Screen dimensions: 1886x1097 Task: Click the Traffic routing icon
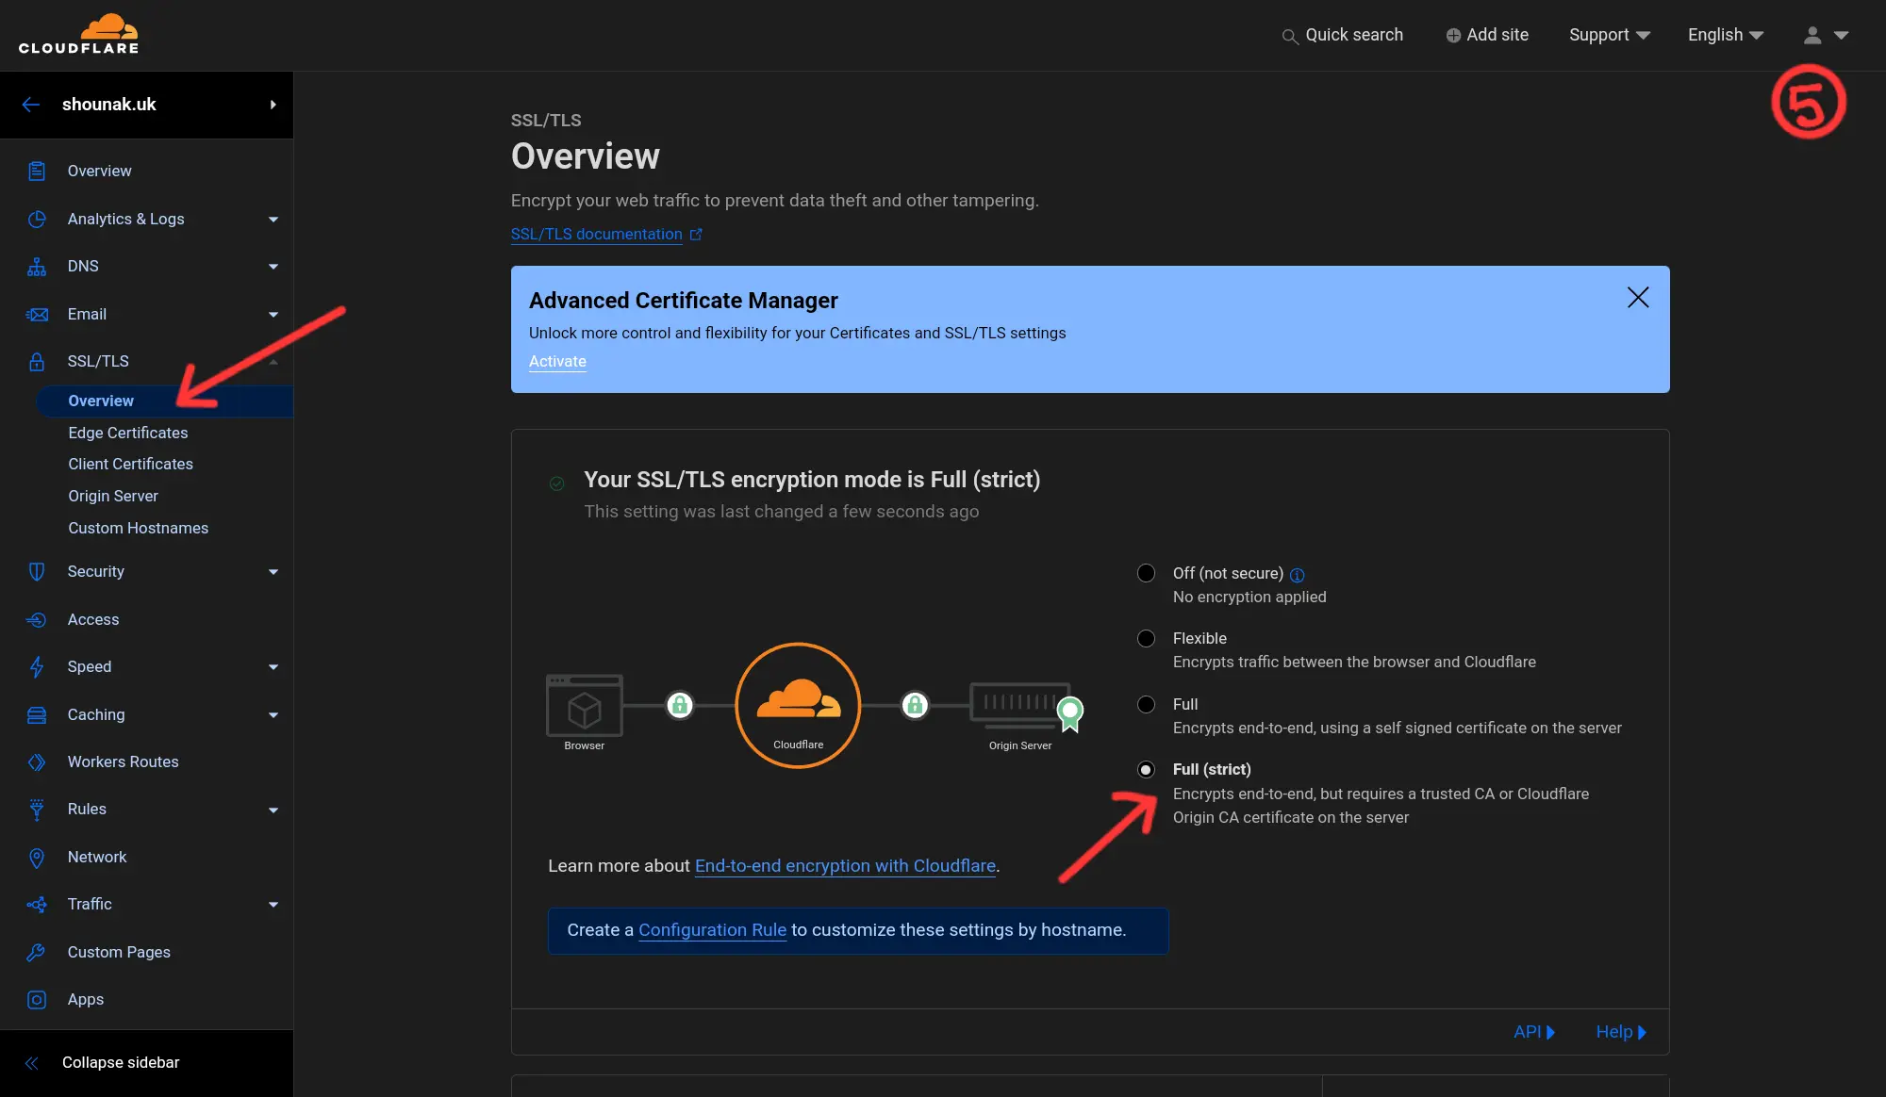(37, 904)
